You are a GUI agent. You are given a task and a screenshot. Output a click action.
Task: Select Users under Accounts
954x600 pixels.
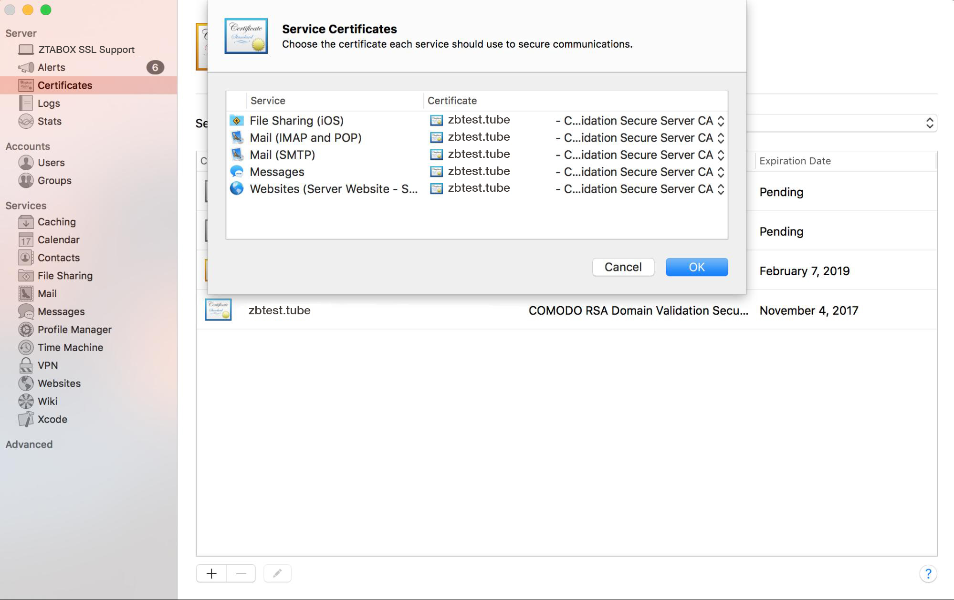pyautogui.click(x=51, y=163)
